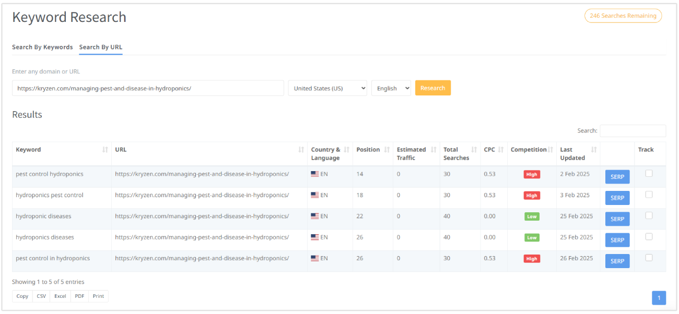Check the Track box for 'pest control in hydroponics'
679x314 pixels.
tap(649, 257)
